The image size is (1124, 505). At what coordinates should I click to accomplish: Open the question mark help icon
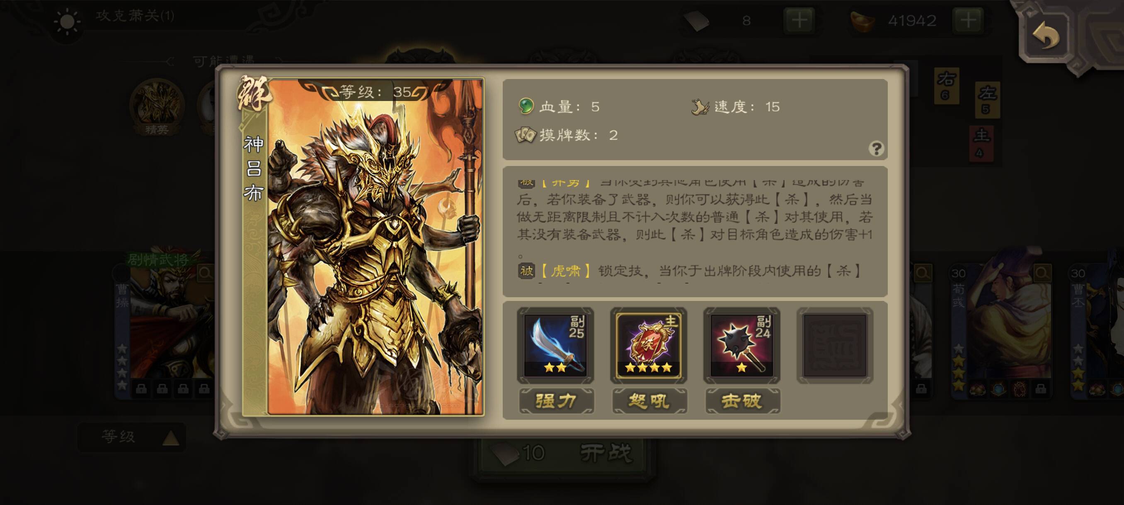coord(876,149)
